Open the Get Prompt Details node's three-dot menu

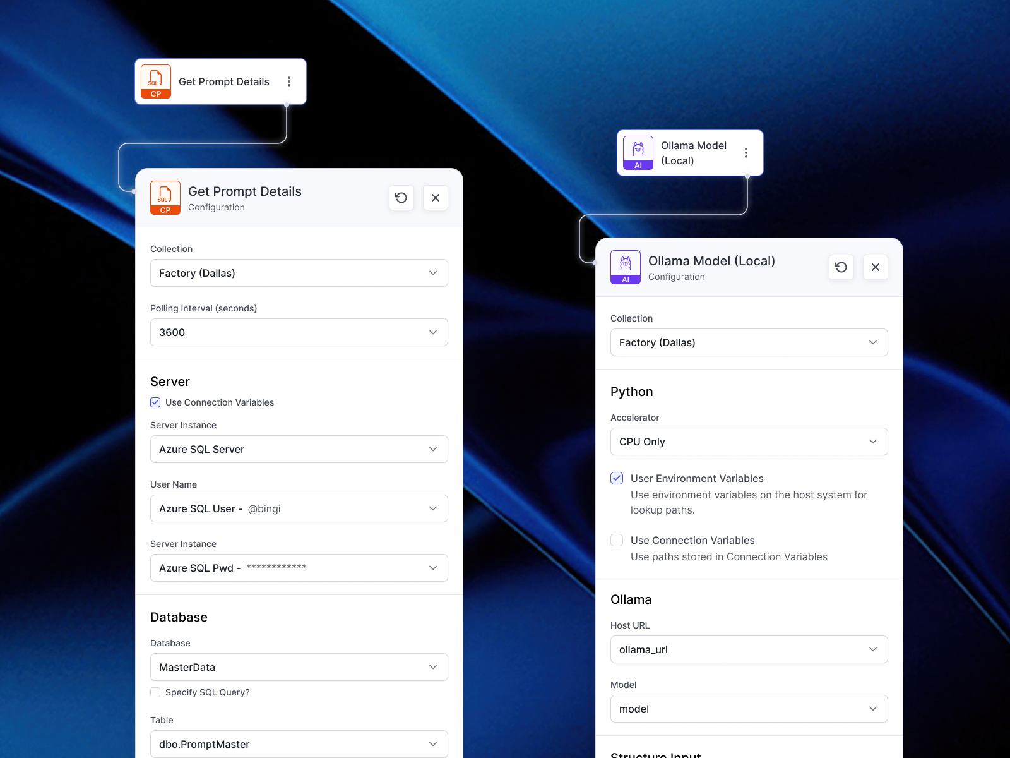(x=289, y=81)
